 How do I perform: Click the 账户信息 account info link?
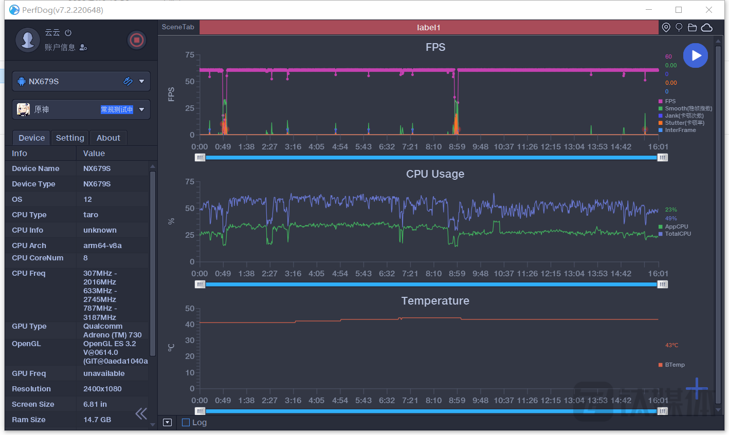click(x=60, y=47)
